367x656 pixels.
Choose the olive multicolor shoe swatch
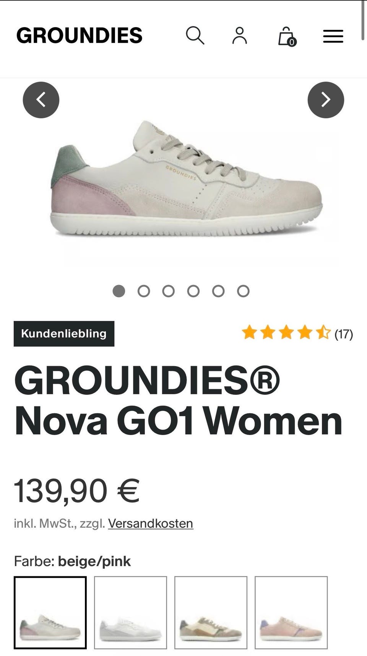(211, 612)
